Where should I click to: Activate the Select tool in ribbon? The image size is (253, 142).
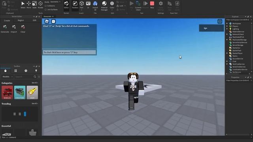(x=23, y=5)
